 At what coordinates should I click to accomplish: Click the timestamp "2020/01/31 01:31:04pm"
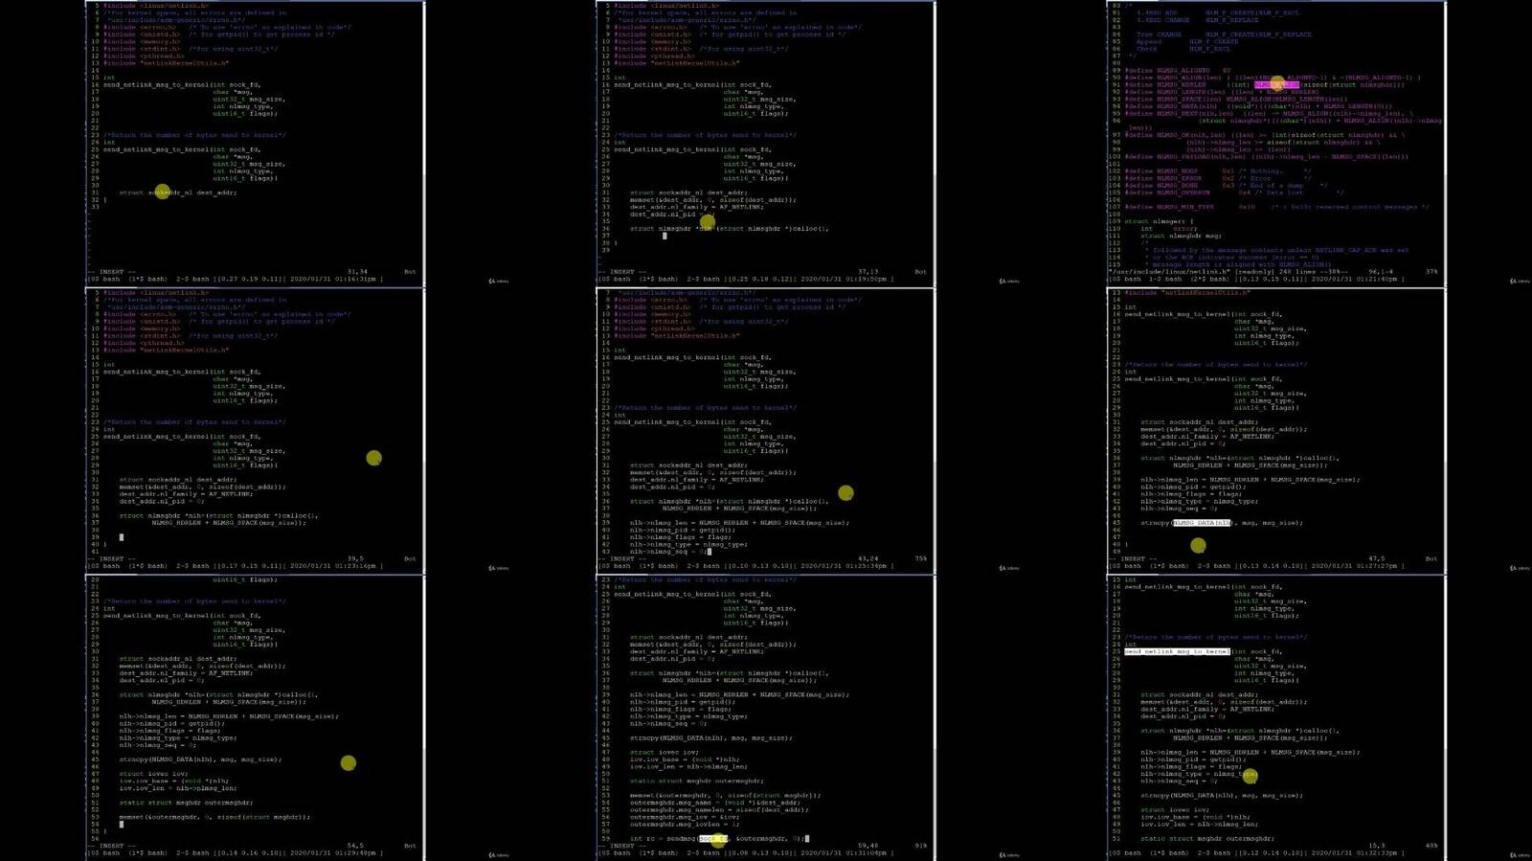(845, 852)
